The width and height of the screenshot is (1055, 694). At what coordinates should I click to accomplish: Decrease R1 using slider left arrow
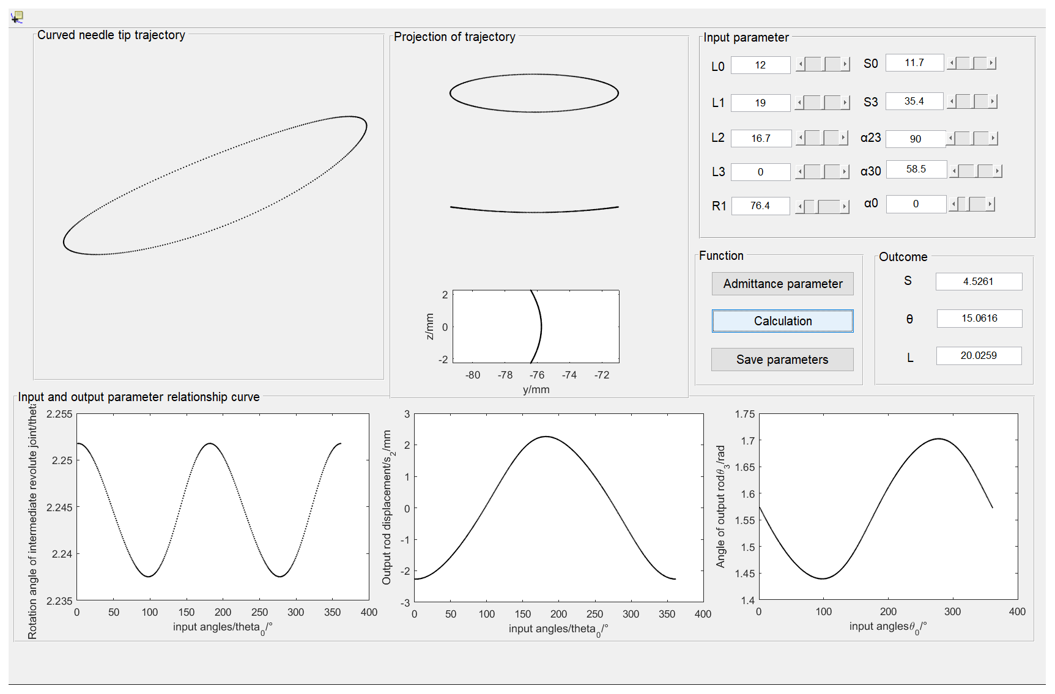click(x=800, y=207)
